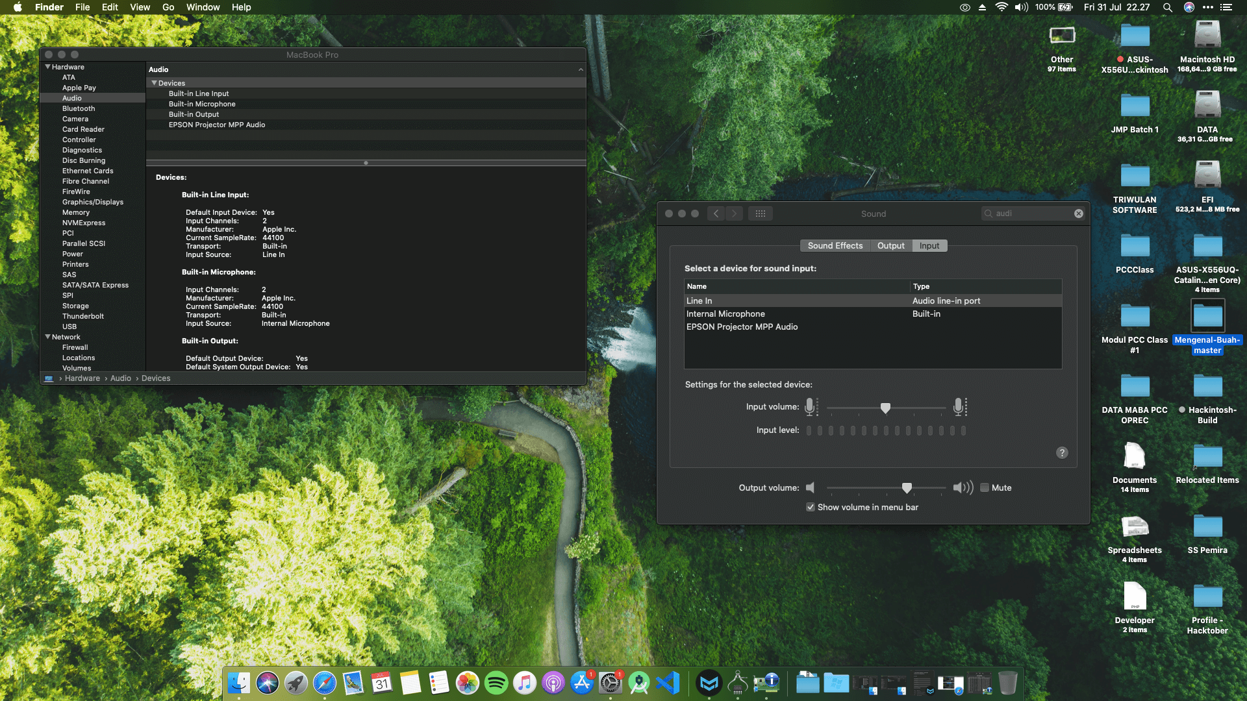This screenshot has width=1247, height=701.
Task: Open Safari from the dock
Action: pos(325,683)
